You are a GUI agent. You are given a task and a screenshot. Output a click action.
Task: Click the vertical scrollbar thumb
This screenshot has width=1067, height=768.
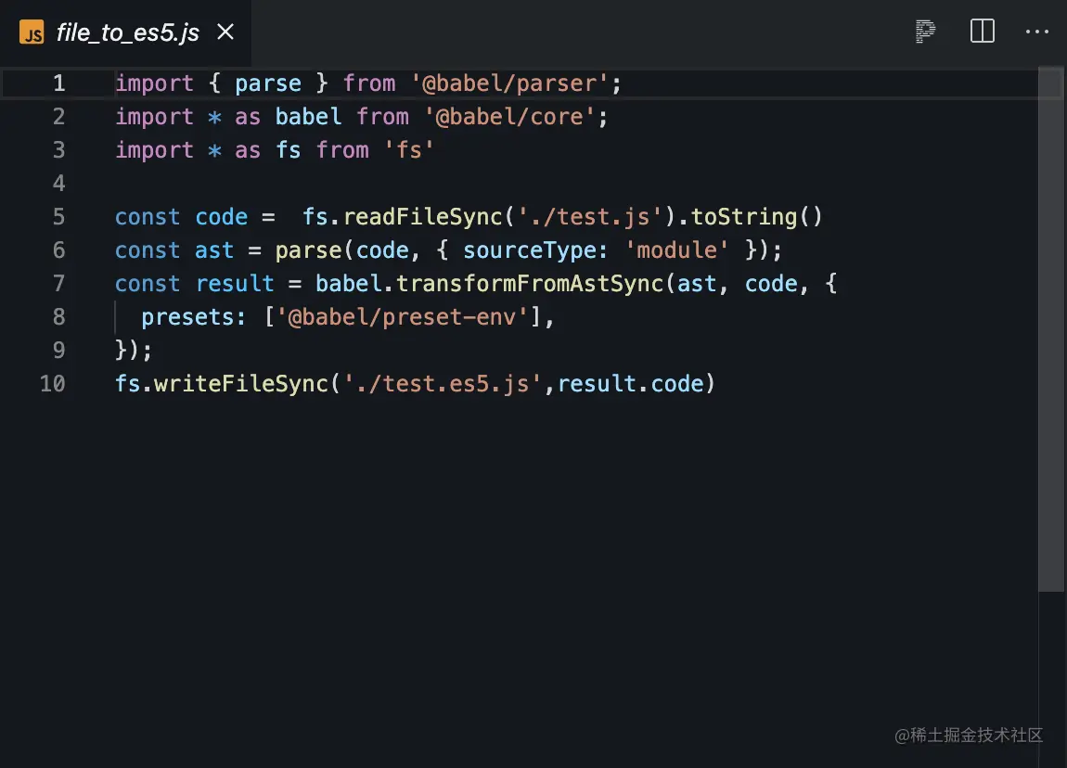(1051, 329)
